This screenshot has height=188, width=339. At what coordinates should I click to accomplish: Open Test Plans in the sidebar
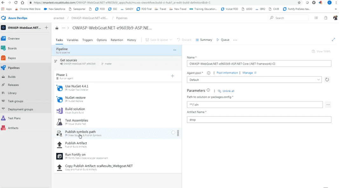14,118
